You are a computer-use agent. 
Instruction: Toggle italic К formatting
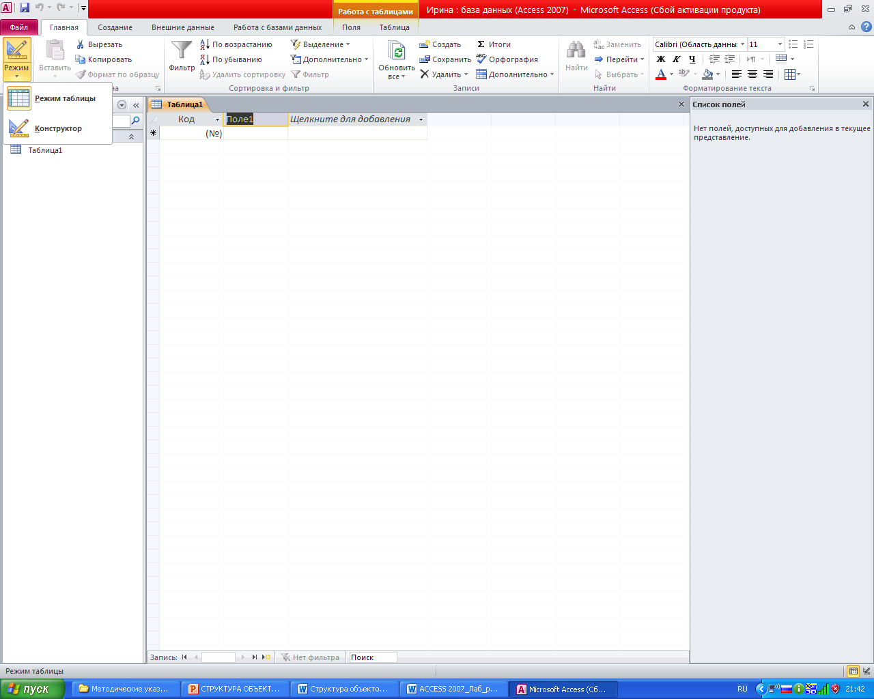point(677,59)
